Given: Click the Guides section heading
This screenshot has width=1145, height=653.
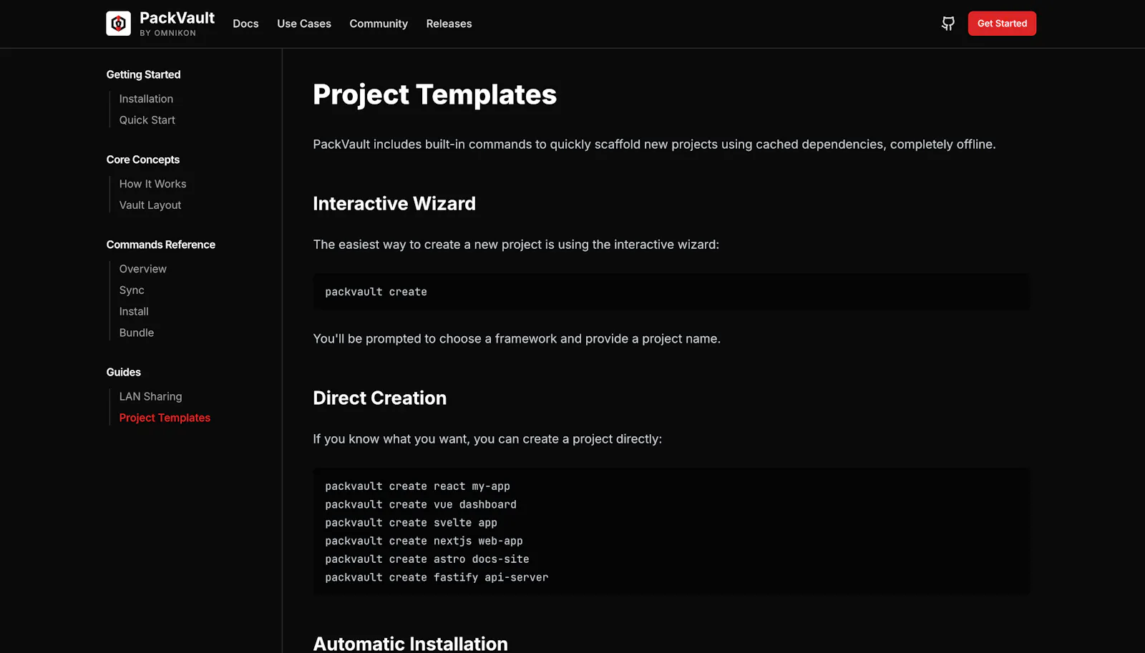Looking at the screenshot, I should [124, 372].
